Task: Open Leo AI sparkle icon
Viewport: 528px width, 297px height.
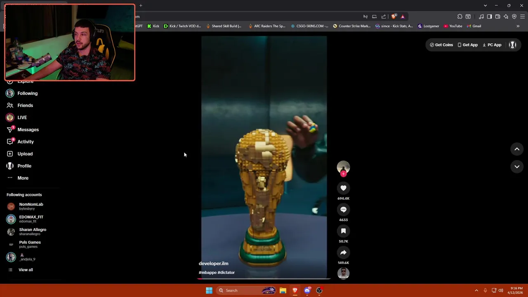Action: coord(506,16)
